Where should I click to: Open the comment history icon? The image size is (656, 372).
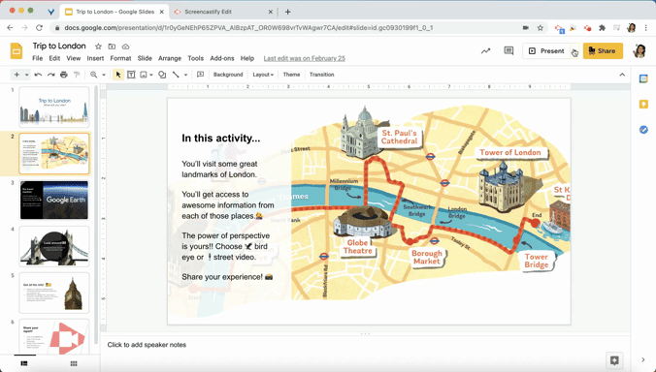pos(508,51)
